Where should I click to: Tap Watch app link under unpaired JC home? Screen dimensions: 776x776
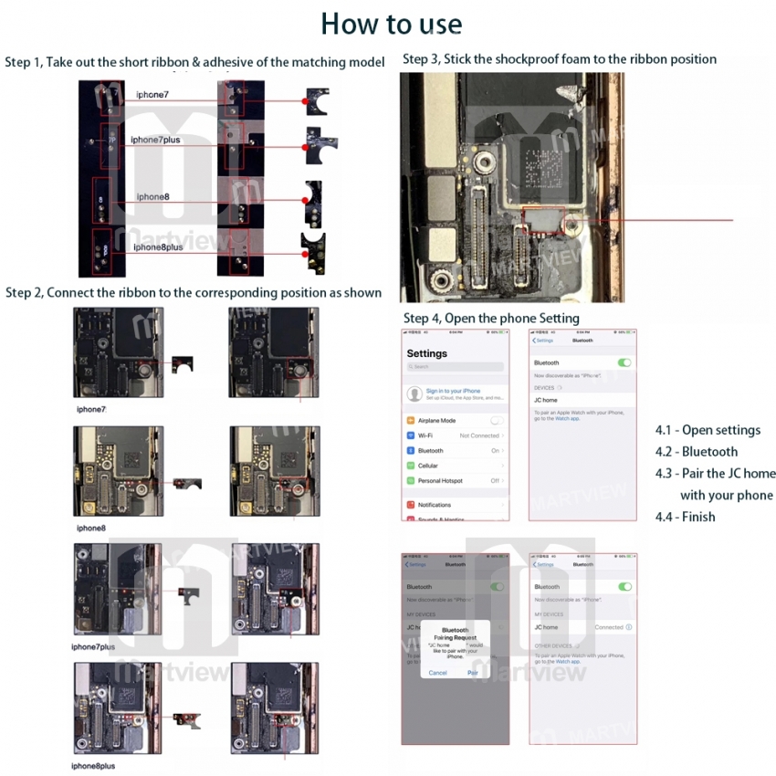coord(567,419)
